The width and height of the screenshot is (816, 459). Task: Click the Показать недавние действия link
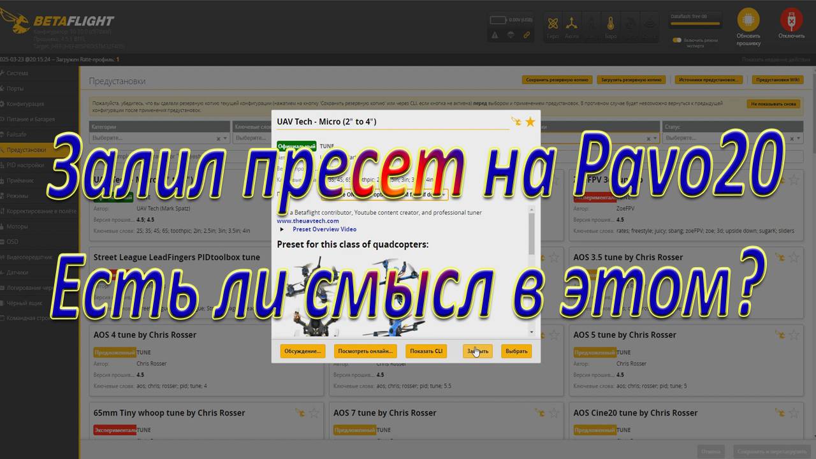pos(776,59)
